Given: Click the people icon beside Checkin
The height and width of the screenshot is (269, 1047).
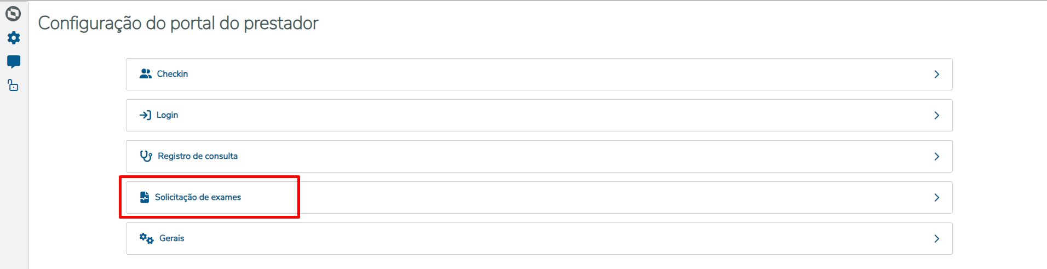Looking at the screenshot, I should coord(146,74).
